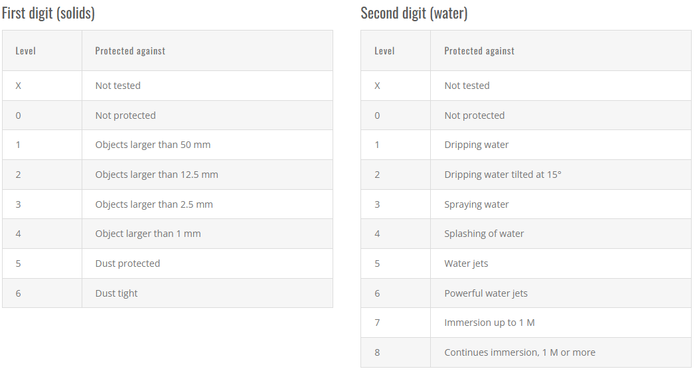This screenshot has width=695, height=373.
Task: Click "Objects larger than 12.5 mm" cell
Action: [x=207, y=175]
